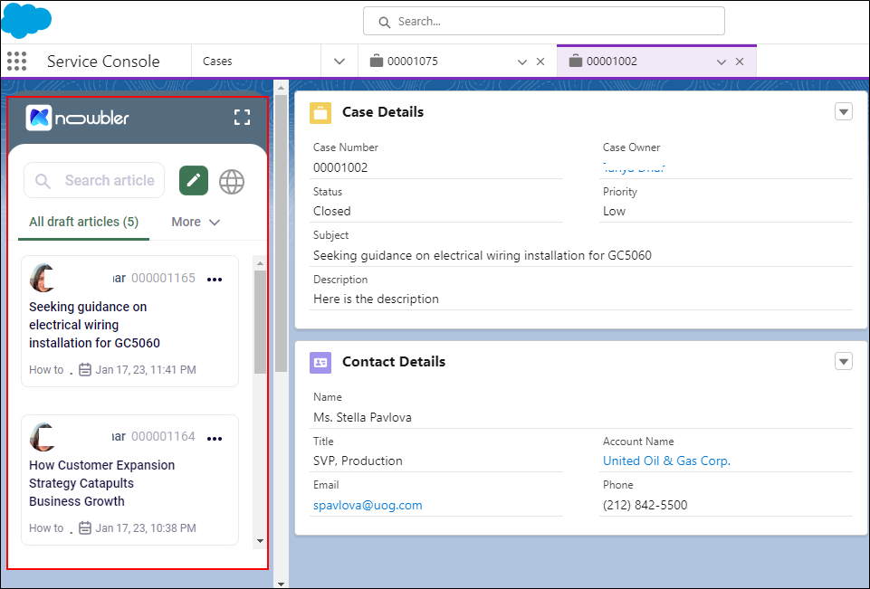Click the Knowbler logo
Screen dimensions: 870x589
click(x=78, y=118)
